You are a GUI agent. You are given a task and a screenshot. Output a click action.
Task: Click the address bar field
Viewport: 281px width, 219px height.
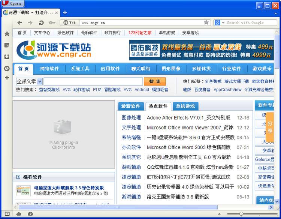[x=142, y=22]
